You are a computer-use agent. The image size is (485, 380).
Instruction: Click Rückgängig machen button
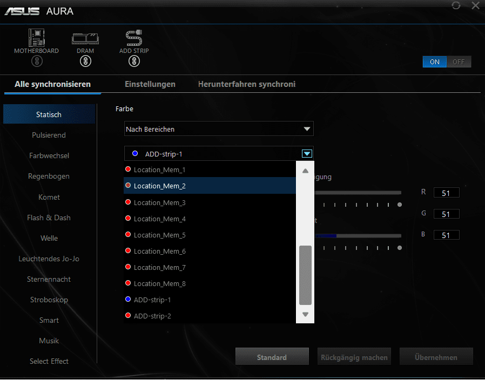click(354, 357)
